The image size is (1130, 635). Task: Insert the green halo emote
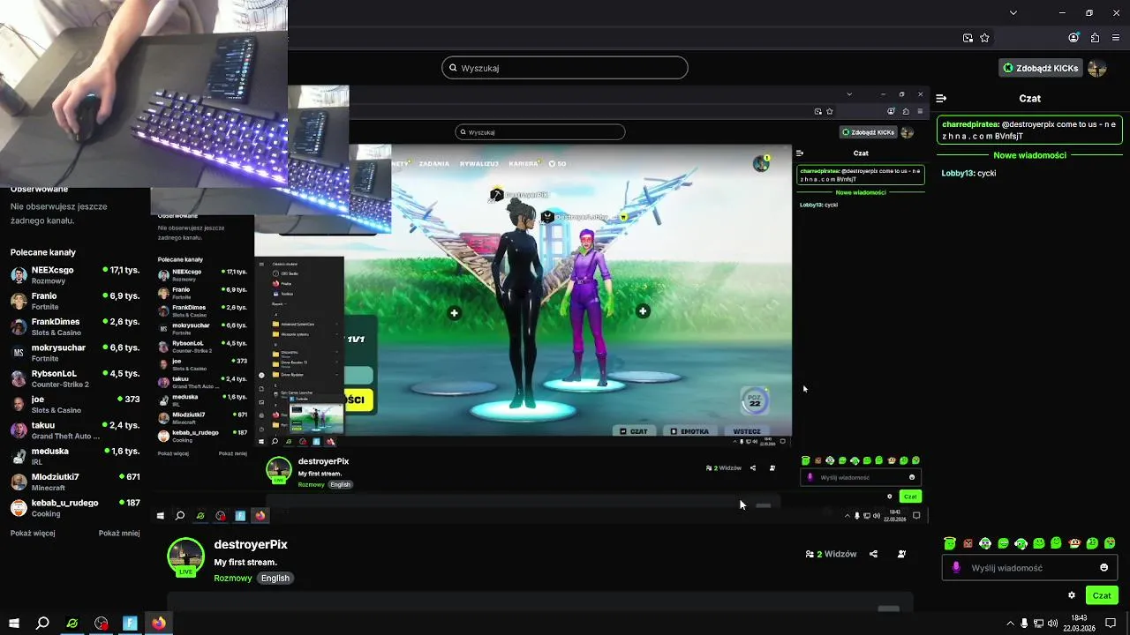[x=950, y=543]
